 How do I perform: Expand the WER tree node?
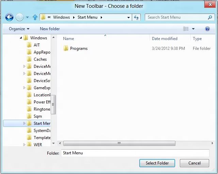(24, 144)
